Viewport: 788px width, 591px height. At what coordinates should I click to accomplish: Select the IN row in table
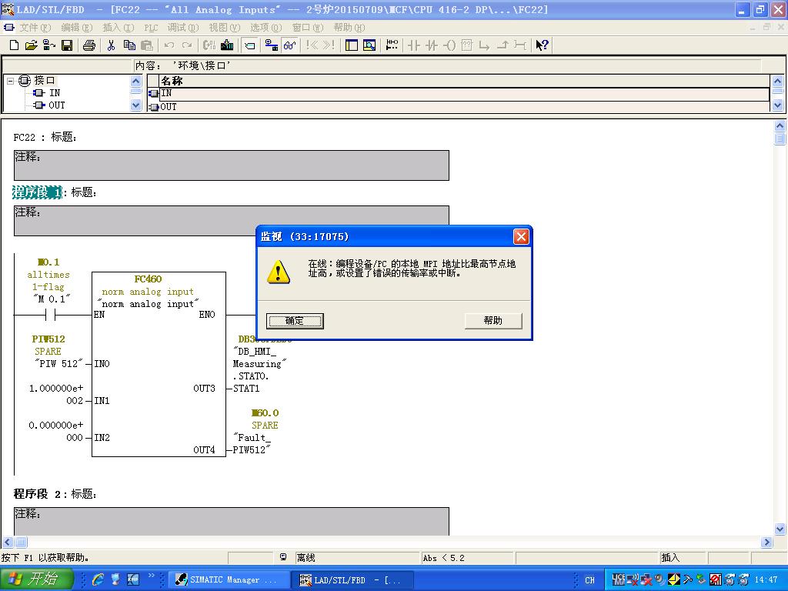tap(459, 93)
